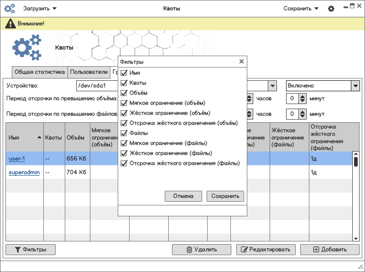Toggle Мягкое ограничение (объём) checkbox

[x=124, y=103]
